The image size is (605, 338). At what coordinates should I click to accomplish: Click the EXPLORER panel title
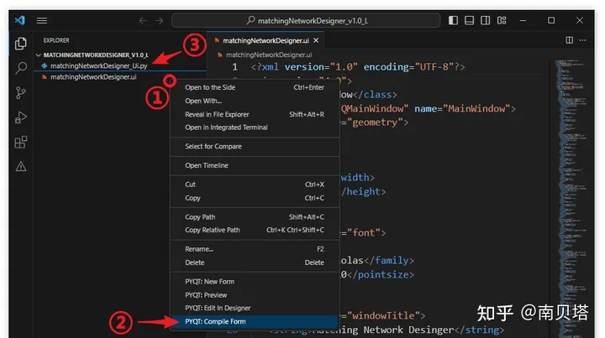56,40
